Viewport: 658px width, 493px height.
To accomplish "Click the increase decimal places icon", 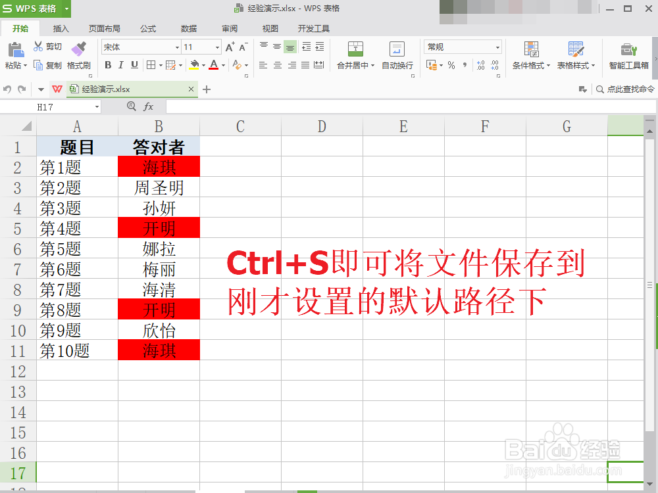I will tap(480, 64).
